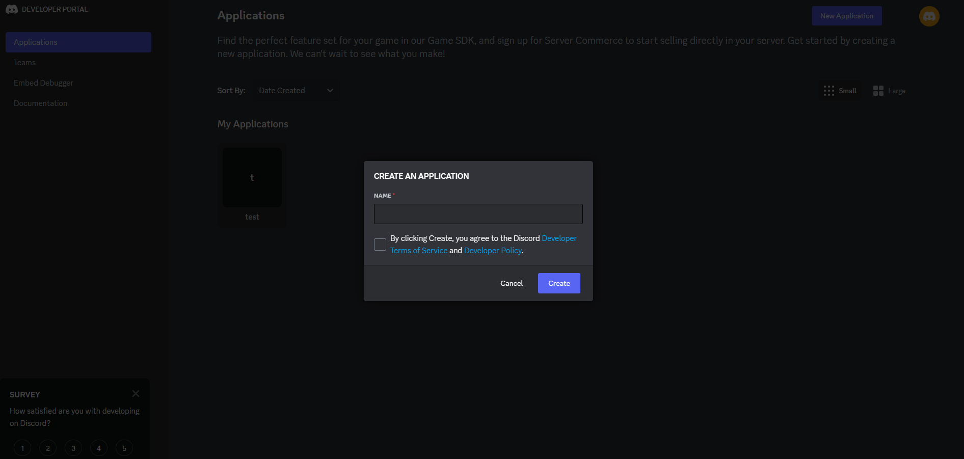Screen dimensions: 964x459
Task: Open the Developer Policy link
Action: click(x=493, y=251)
